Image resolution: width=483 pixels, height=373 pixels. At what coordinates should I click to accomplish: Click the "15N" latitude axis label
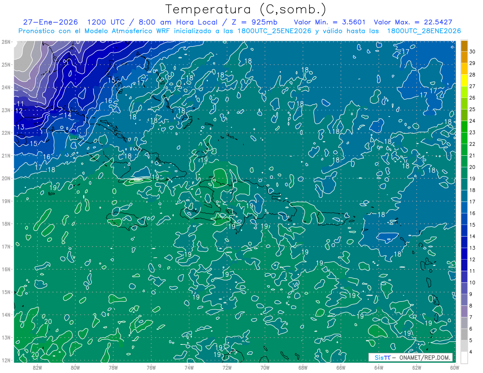click(6, 292)
